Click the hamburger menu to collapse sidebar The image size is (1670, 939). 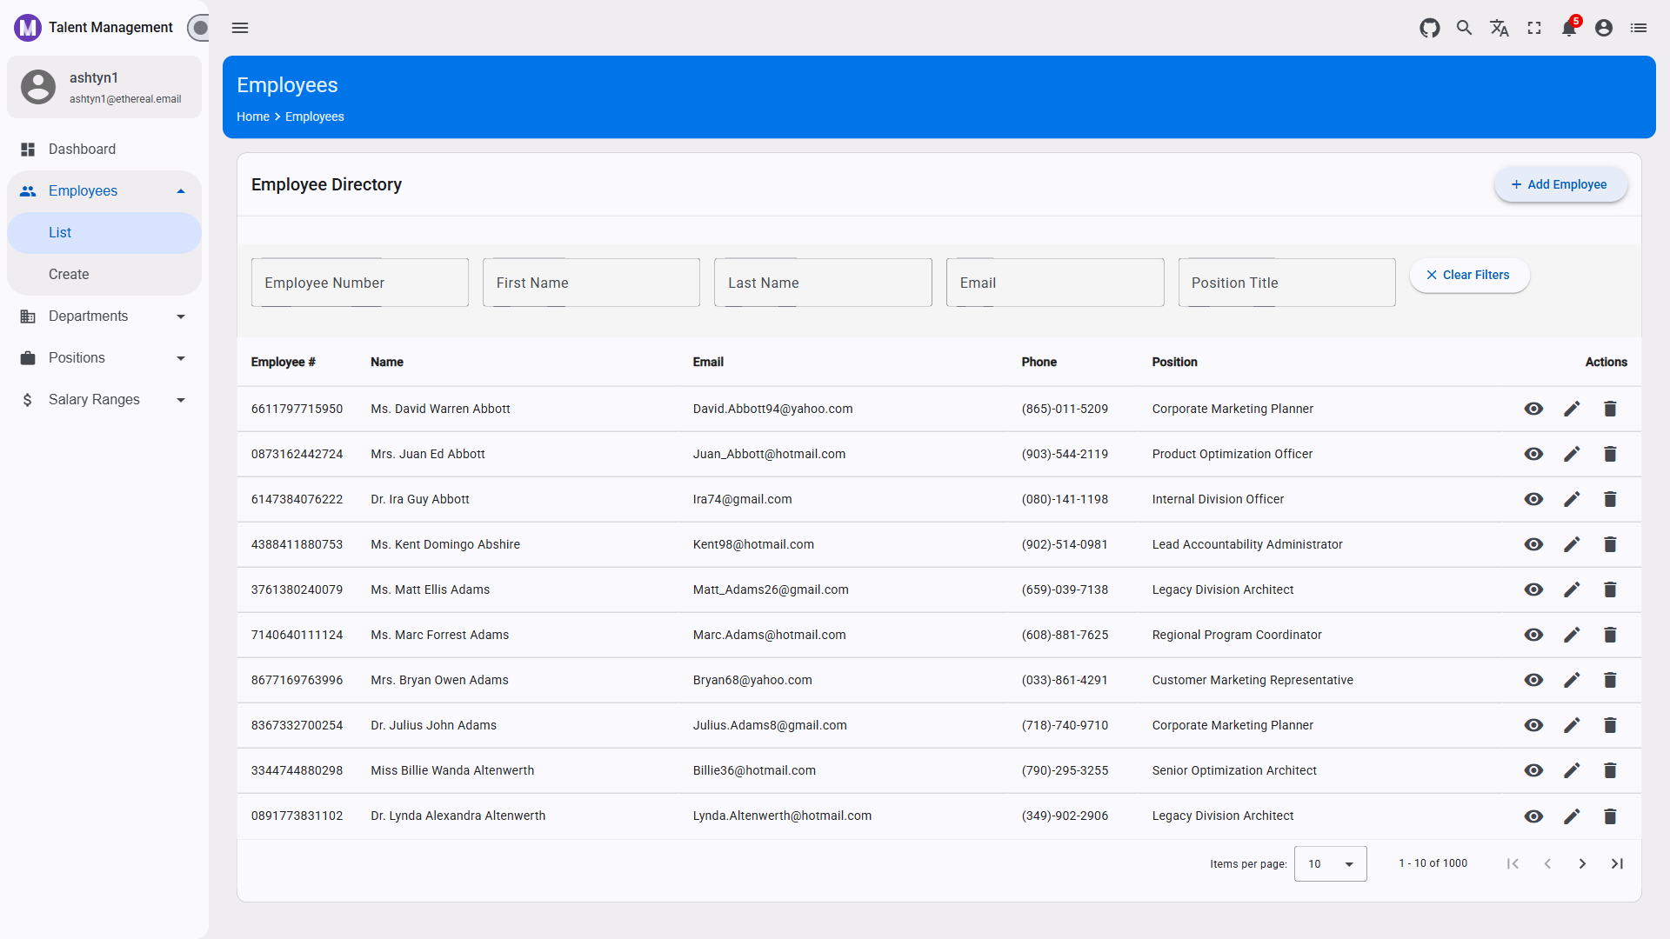pyautogui.click(x=240, y=28)
